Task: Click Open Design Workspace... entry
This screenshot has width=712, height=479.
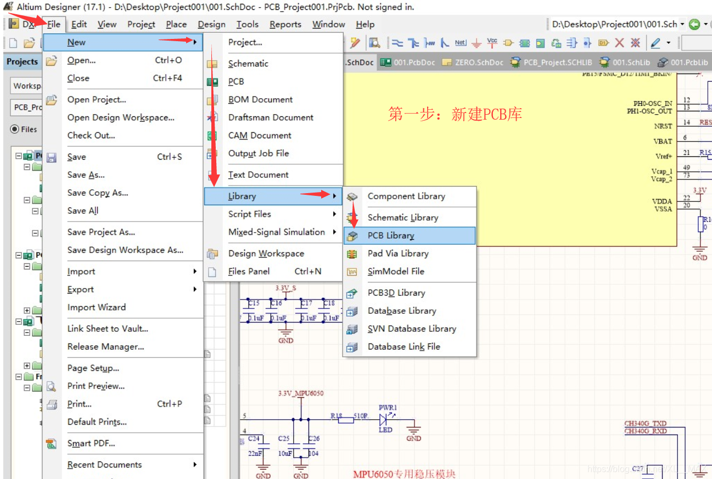Action: coord(121,117)
